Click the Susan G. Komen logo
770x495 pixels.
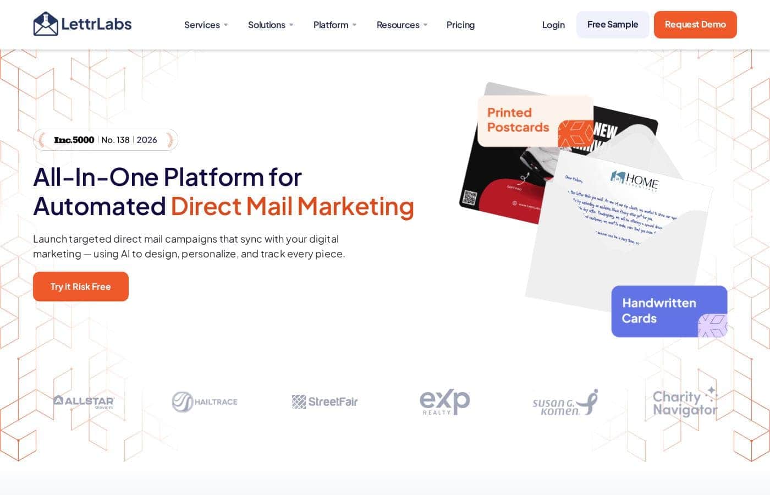pyautogui.click(x=565, y=403)
